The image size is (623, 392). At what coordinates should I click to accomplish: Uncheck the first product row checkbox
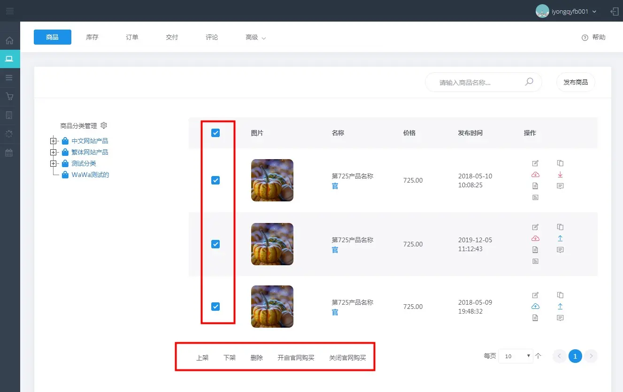[x=215, y=180]
